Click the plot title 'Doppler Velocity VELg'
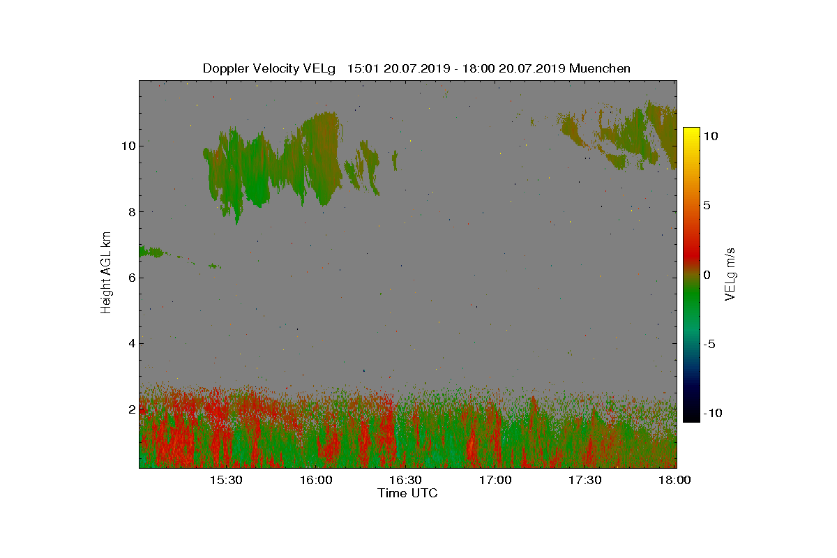The width and height of the screenshot is (837, 558). coord(269,68)
